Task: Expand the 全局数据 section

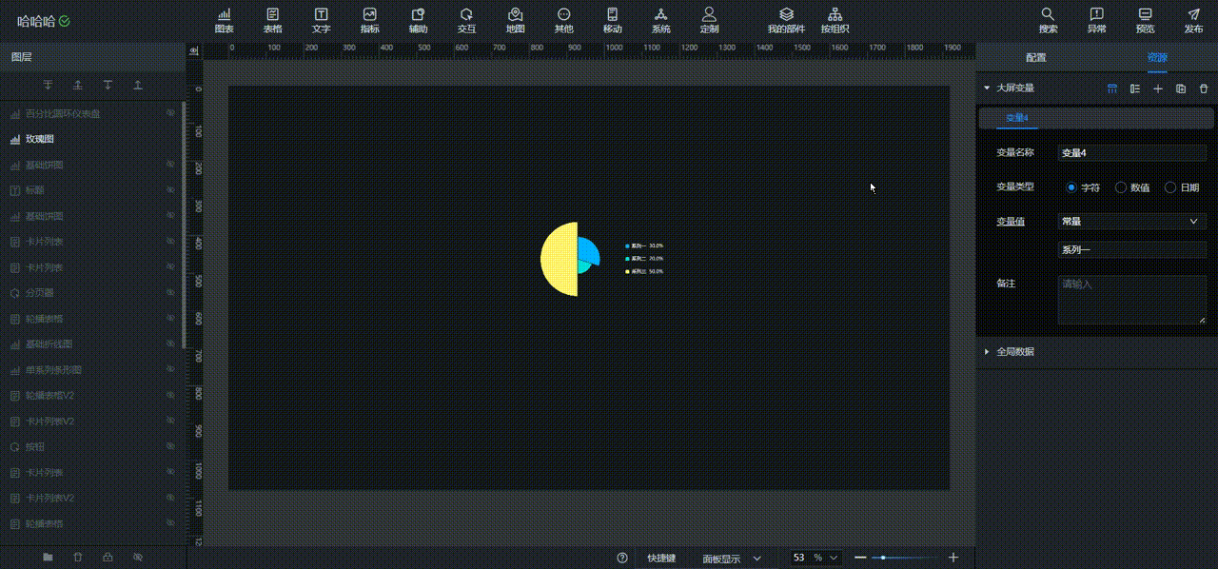Action: 987,352
